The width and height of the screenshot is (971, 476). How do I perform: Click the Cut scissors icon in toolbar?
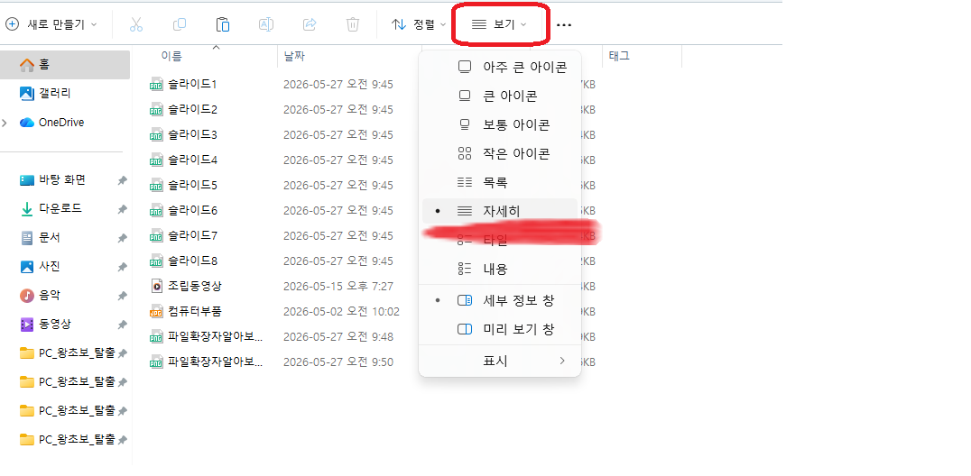[x=136, y=24]
